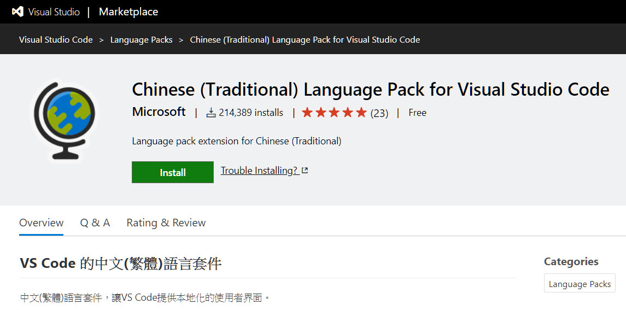
Task: Open the Visual Studio brand text link
Action: (54, 12)
